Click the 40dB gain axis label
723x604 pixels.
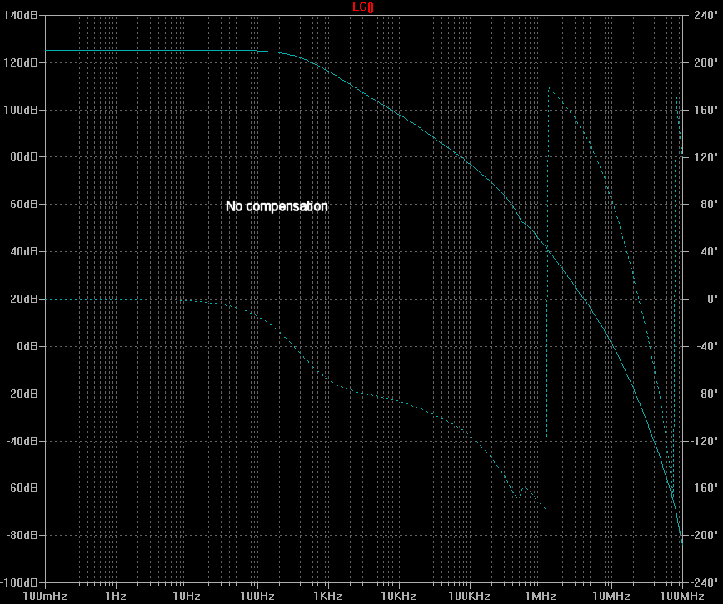[24, 251]
